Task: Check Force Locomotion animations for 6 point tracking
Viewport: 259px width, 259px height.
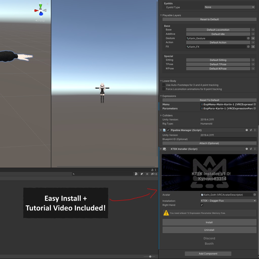Action: pos(163,89)
